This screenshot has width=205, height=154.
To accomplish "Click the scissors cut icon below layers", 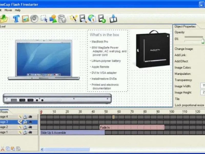I will [x=2, y=149].
